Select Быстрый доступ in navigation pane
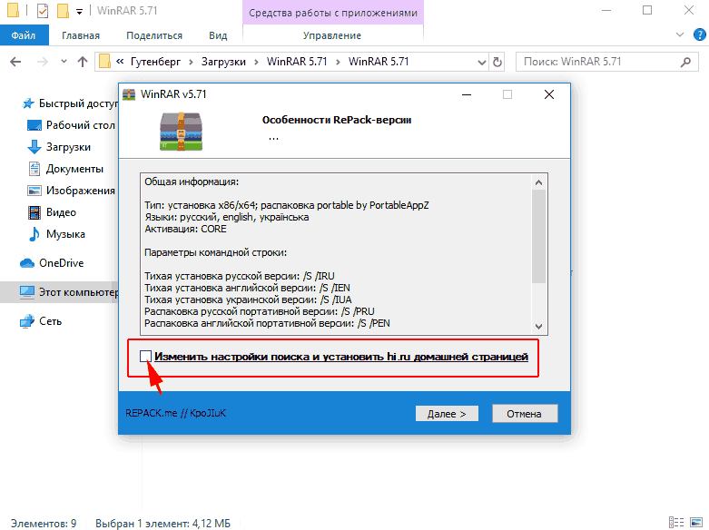 [x=70, y=103]
